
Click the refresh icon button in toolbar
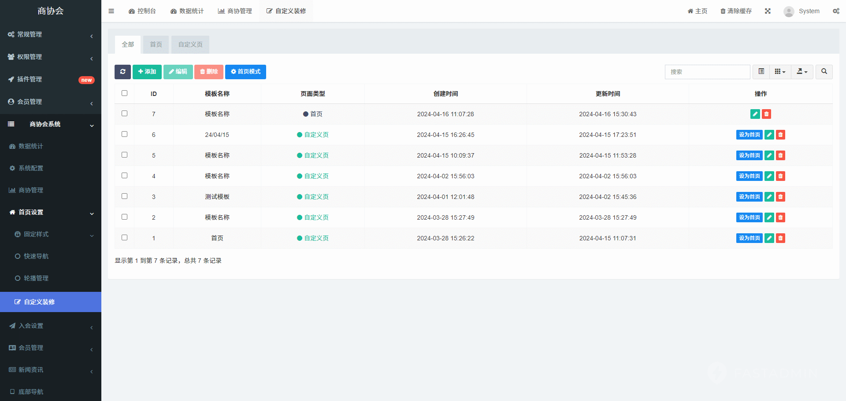[x=122, y=72]
